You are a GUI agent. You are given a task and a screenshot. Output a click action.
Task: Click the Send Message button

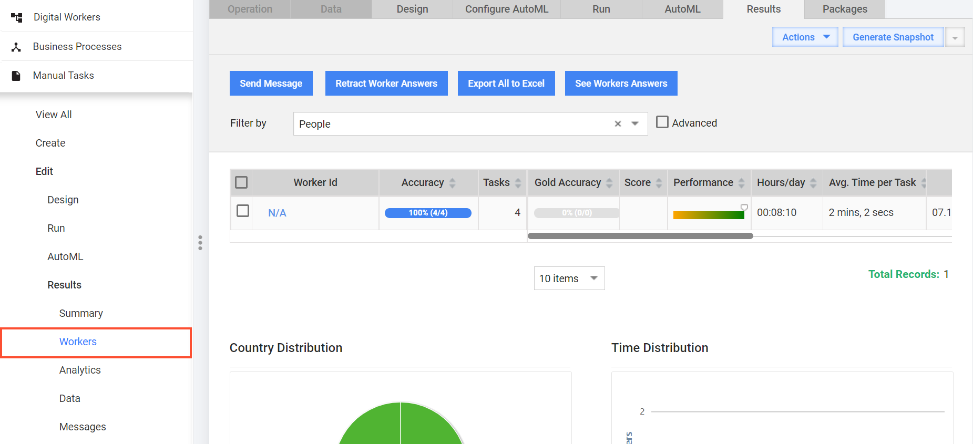[271, 83]
